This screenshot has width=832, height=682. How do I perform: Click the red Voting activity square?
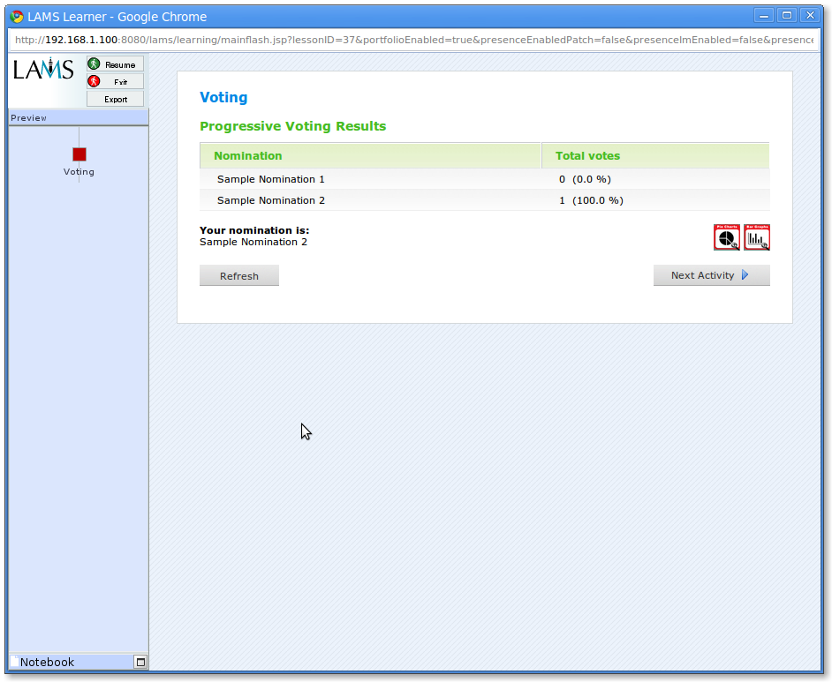tap(79, 154)
